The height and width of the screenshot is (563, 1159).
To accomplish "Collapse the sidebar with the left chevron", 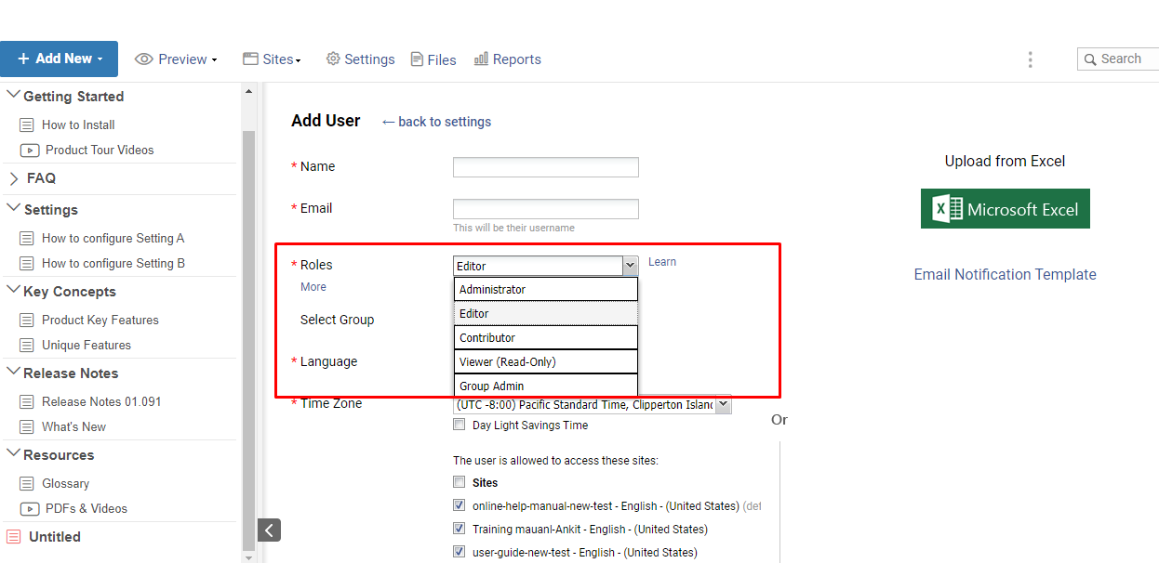I will pos(269,530).
